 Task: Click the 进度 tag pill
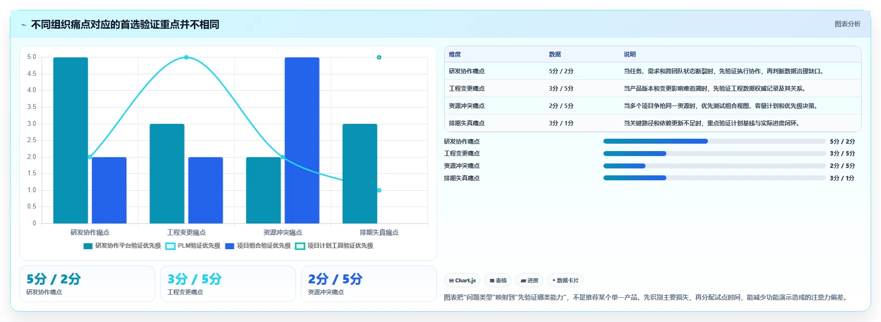coord(529,280)
